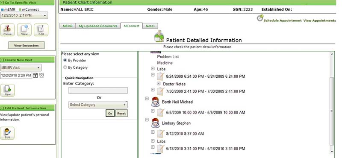Viewport: 342px width, 158px height.
Task: Select the 7/30/2009 2:41:00 PM entry text
Action: point(206,91)
